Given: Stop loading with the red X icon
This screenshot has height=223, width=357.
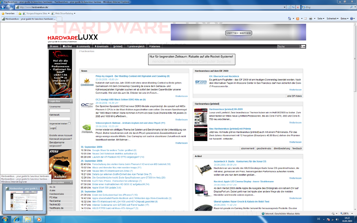Looking at the screenshot, I should point(298,7).
